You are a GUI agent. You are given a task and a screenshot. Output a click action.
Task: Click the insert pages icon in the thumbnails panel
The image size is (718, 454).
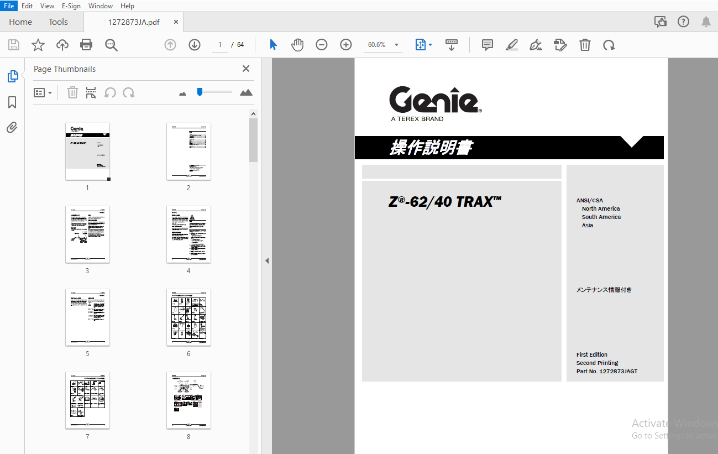click(x=91, y=92)
